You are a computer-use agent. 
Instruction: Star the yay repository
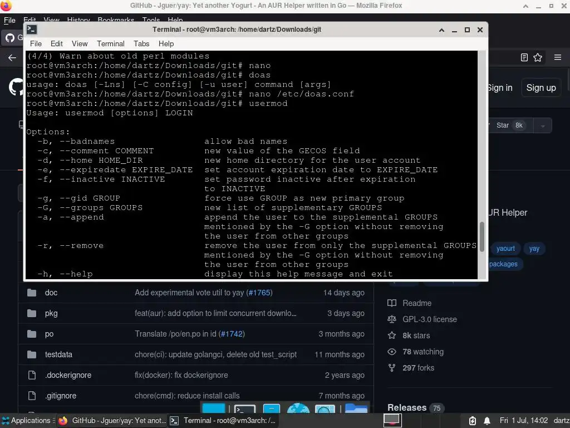click(x=510, y=125)
